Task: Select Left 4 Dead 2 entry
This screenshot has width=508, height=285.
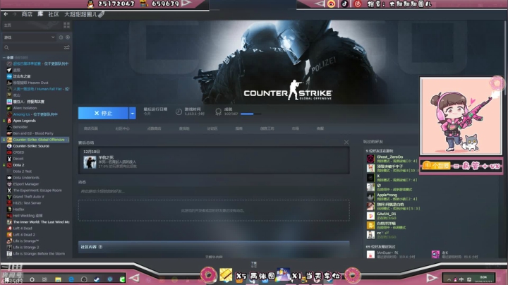Action: pyautogui.click(x=24, y=234)
